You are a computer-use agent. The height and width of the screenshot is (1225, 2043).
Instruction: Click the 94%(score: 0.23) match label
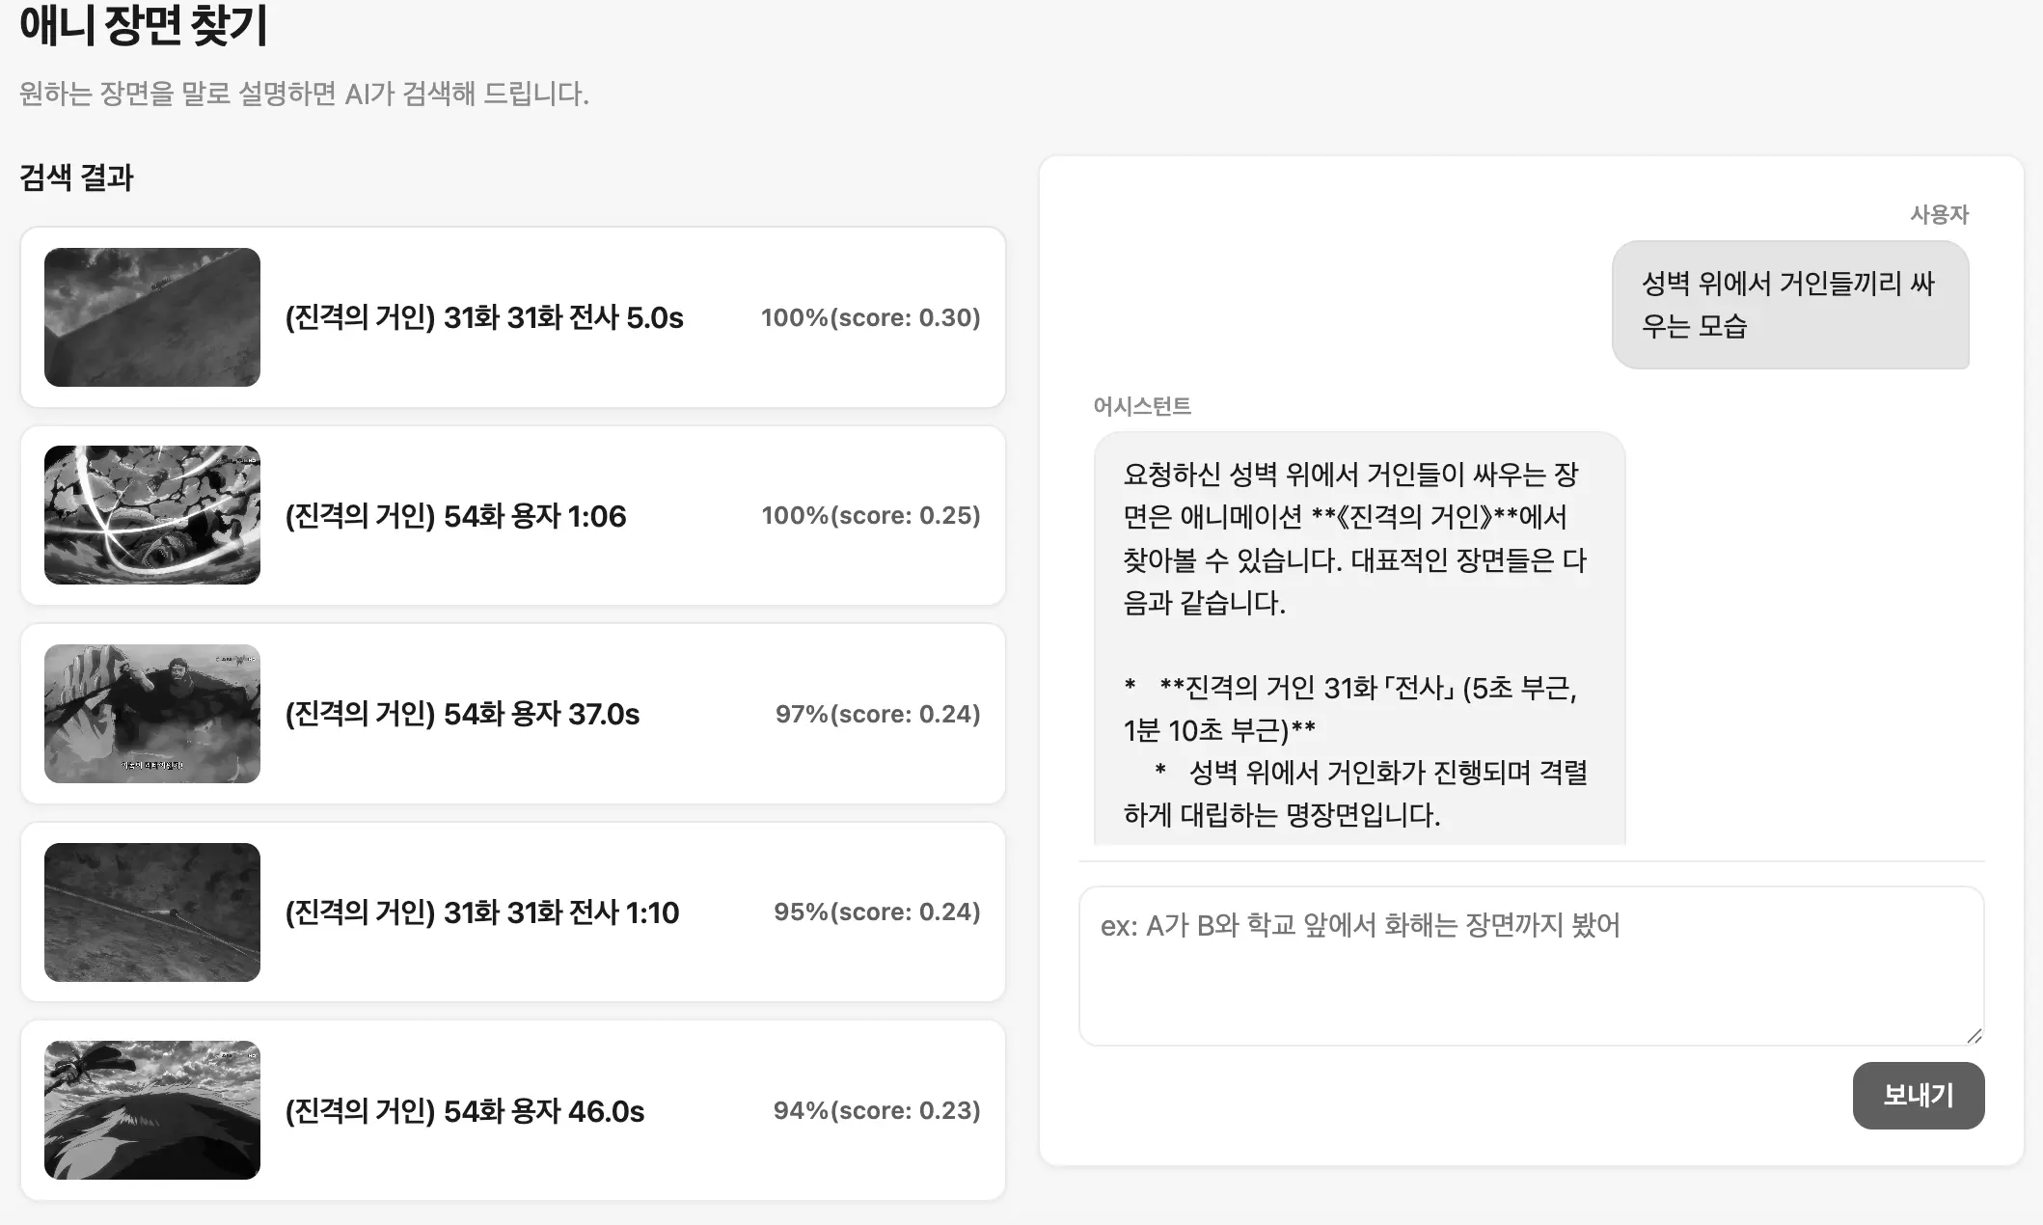(877, 1110)
